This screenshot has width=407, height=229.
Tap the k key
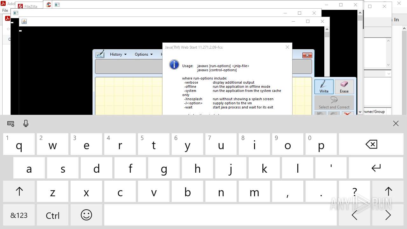pos(264,168)
